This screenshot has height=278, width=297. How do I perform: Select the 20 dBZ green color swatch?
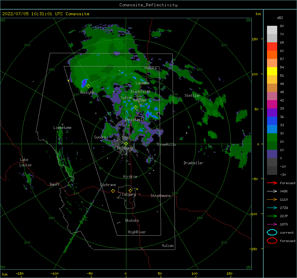pos(272,138)
